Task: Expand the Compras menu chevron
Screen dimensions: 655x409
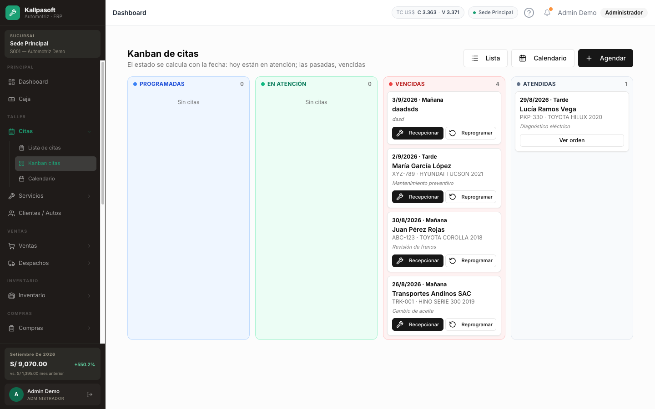Action: click(89, 328)
